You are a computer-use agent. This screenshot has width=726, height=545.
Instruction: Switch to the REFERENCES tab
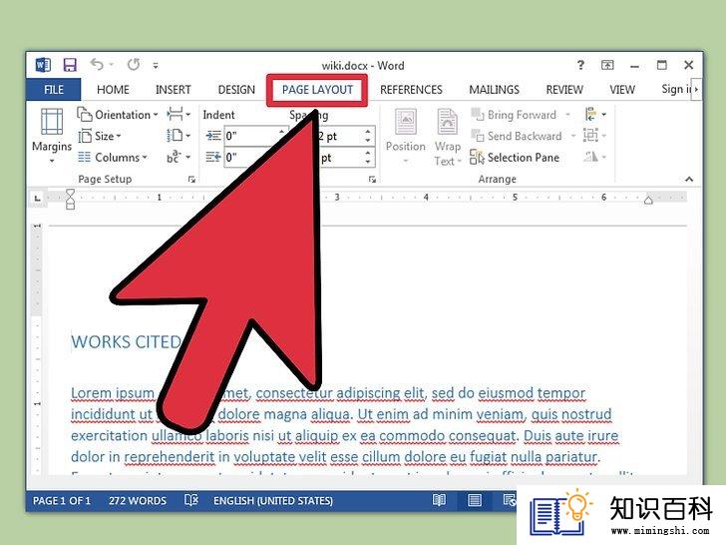tap(411, 90)
